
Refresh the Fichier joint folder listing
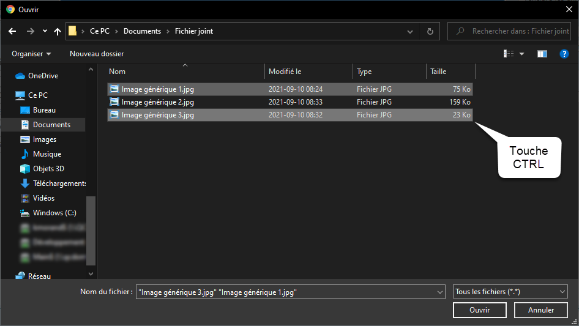coord(430,31)
